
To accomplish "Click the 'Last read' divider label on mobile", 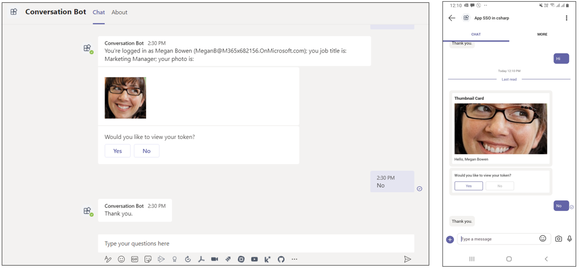I will [x=509, y=79].
